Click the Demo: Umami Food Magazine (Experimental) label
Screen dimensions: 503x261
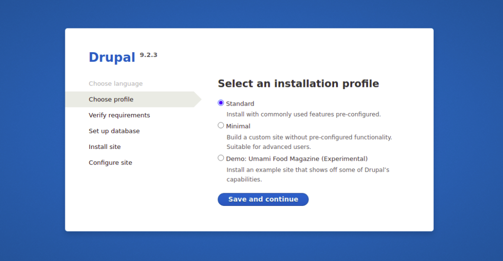(x=297, y=159)
